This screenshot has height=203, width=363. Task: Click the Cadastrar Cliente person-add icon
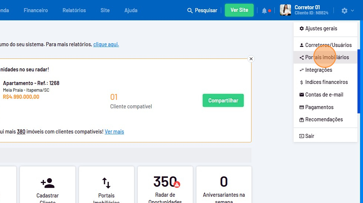[x=48, y=183]
